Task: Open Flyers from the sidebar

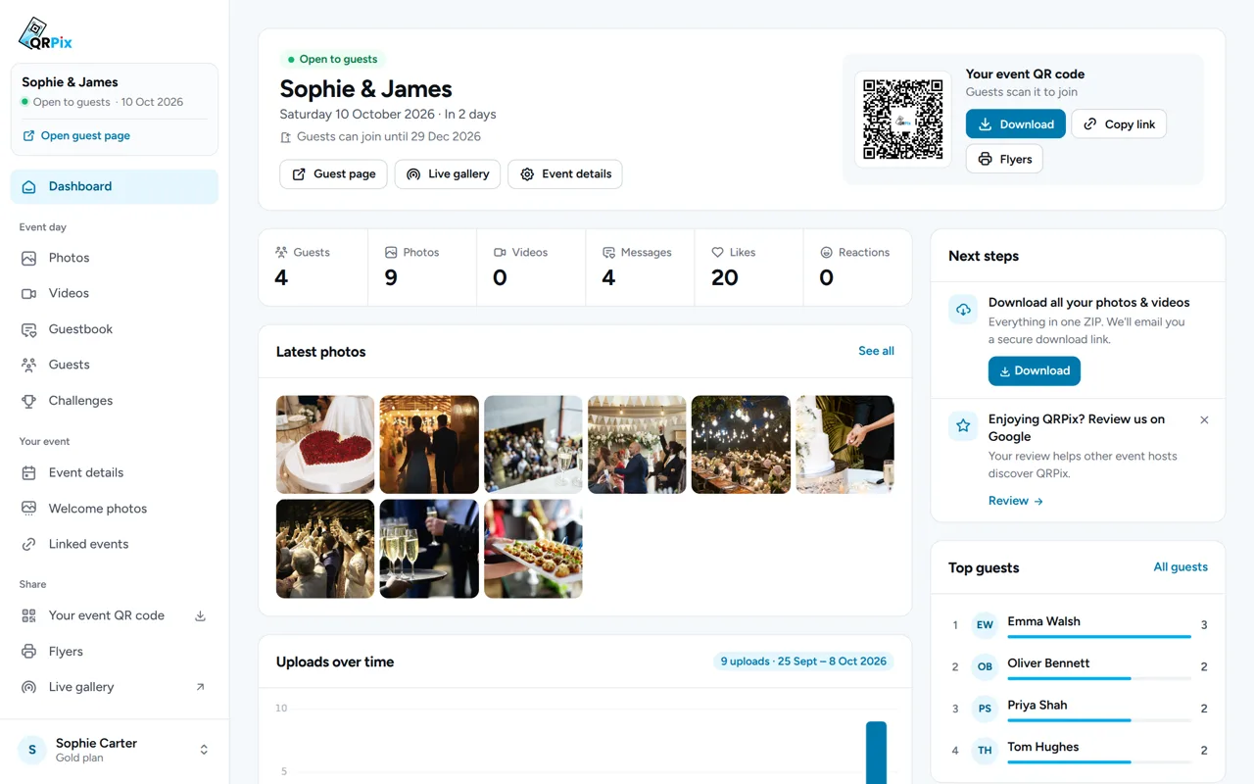Action: [x=115, y=652]
